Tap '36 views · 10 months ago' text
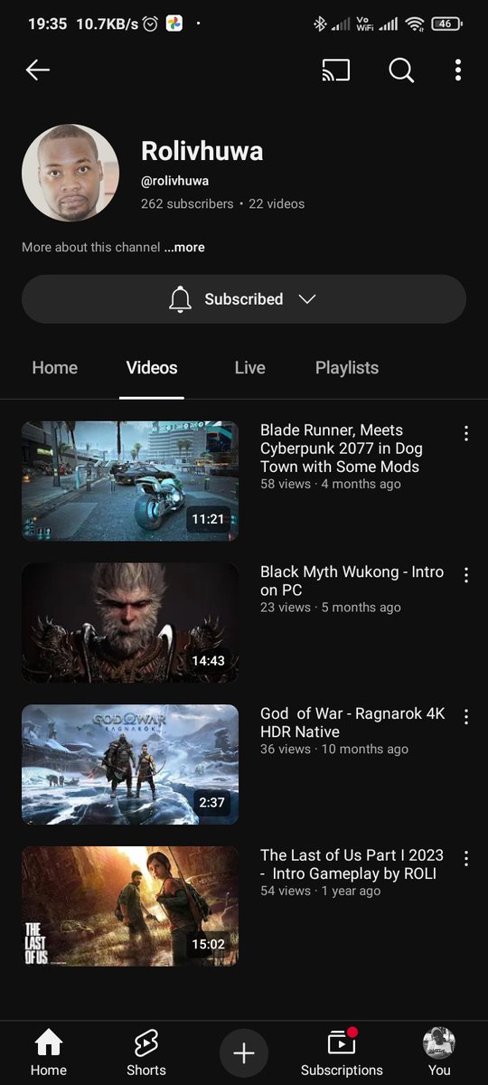This screenshot has height=1085, width=488. click(x=334, y=749)
